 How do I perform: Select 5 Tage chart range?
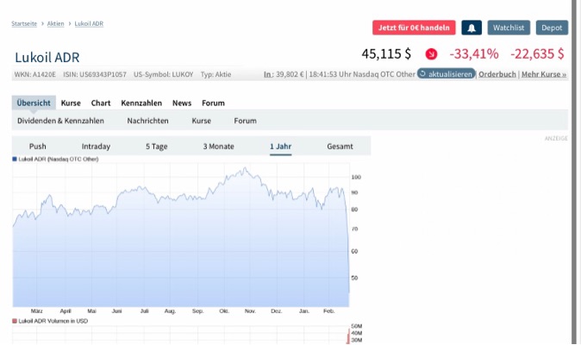pos(157,147)
